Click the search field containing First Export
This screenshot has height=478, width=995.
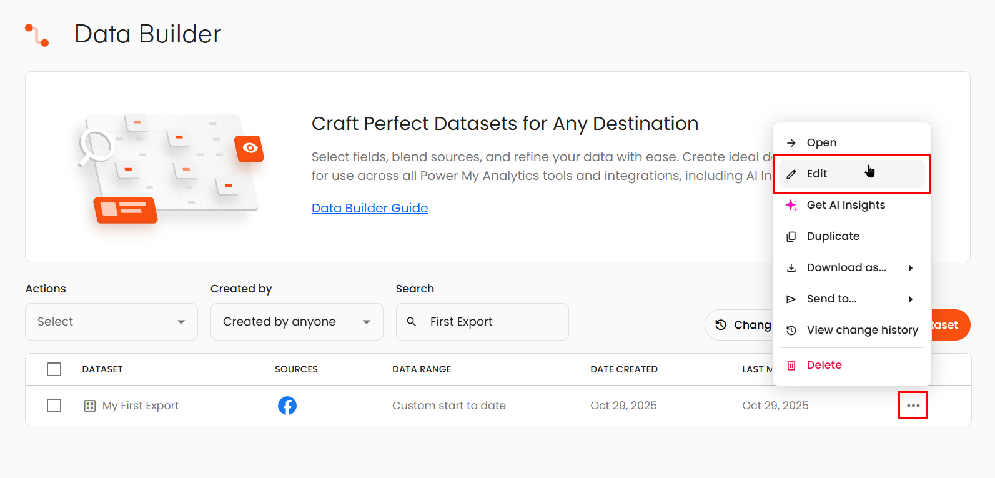coord(493,322)
